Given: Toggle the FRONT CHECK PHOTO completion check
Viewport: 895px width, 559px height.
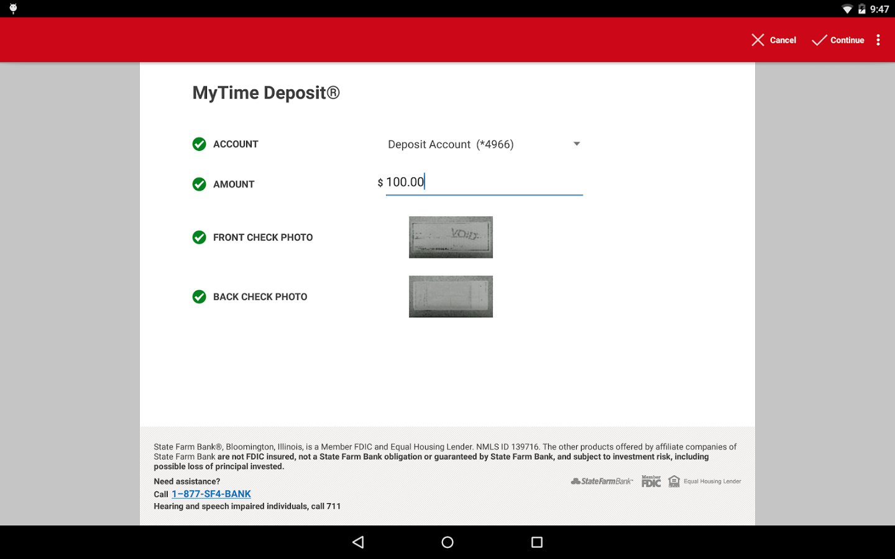Looking at the screenshot, I should [199, 237].
